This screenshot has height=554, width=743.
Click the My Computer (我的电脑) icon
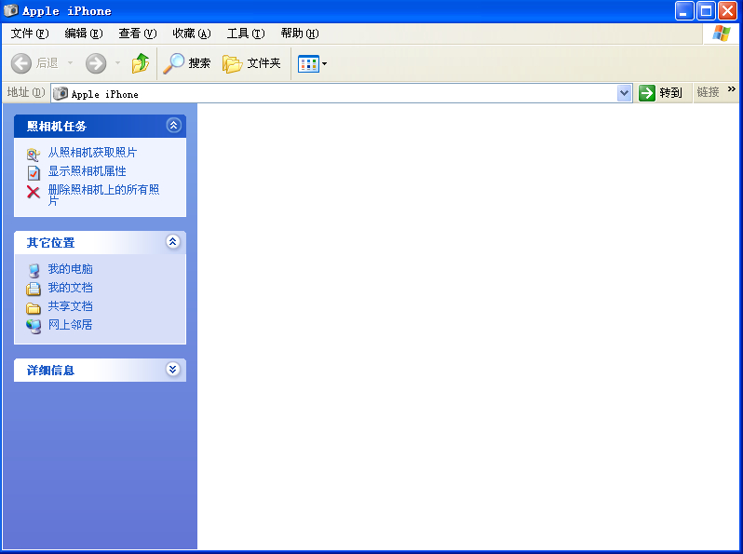(x=34, y=270)
